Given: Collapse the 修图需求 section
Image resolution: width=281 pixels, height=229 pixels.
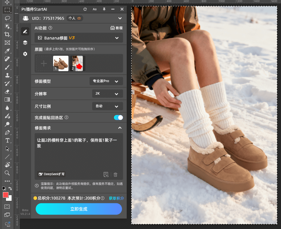Looking at the screenshot, I should (x=120, y=128).
